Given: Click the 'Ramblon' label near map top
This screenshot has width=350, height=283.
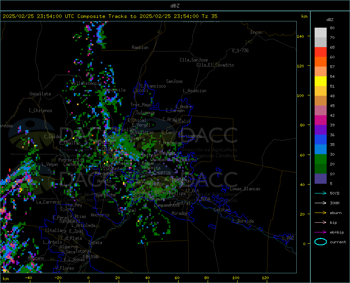Looking at the screenshot, I should tap(140, 47).
